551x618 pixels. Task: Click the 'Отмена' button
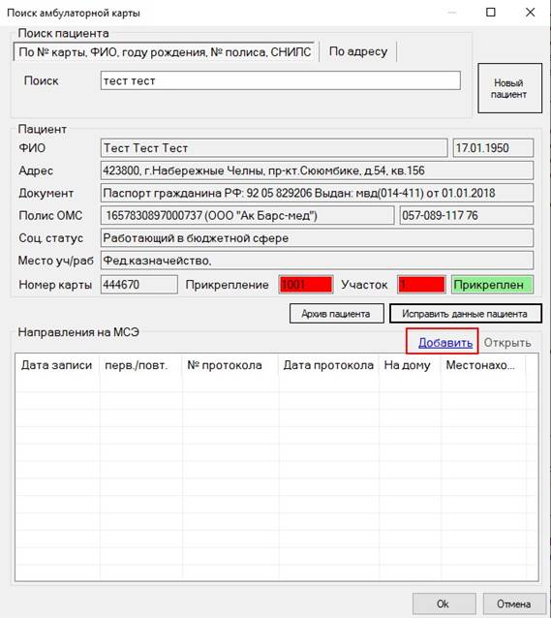(x=514, y=603)
